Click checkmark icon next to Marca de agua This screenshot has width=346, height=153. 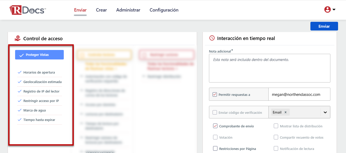point(19,110)
